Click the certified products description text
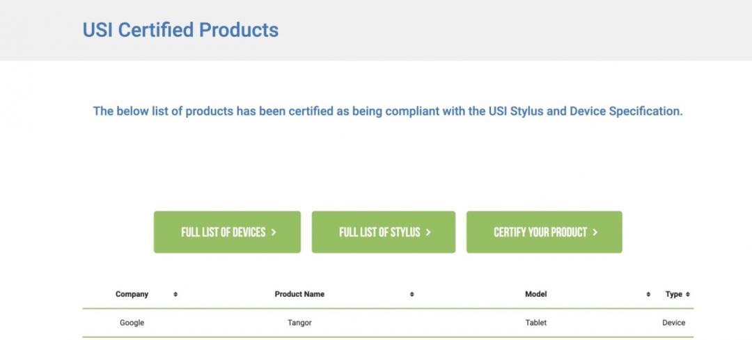Screen dimensions: 752x340 click(x=388, y=111)
